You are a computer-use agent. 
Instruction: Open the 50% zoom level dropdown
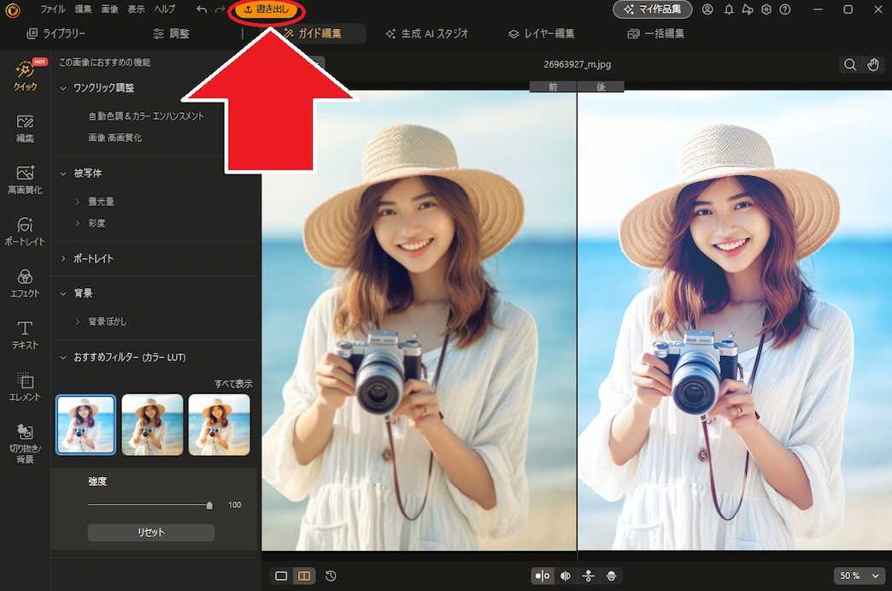point(859,576)
